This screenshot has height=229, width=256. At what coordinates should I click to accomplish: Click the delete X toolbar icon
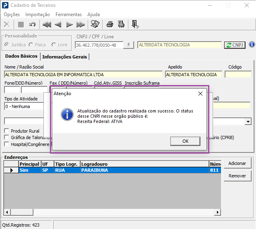point(7,24)
